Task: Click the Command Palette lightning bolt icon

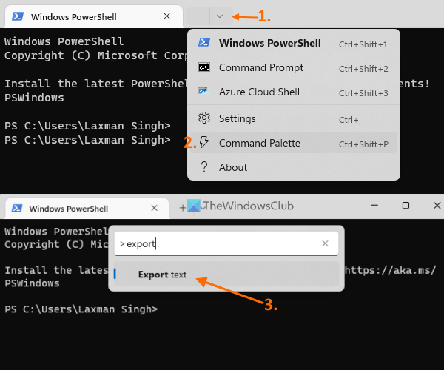Action: 204,143
